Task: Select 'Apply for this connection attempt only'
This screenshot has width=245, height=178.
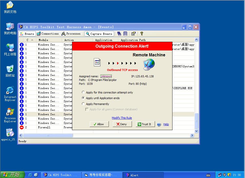Action: click(x=83, y=92)
